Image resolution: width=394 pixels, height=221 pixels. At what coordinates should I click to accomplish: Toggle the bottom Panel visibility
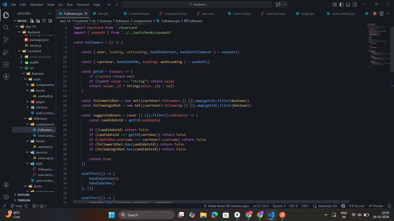348,5
